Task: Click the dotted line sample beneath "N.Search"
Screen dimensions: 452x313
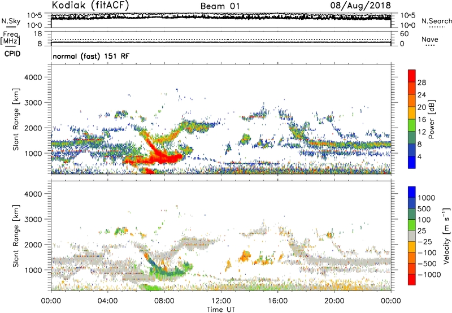Action: tap(437, 27)
